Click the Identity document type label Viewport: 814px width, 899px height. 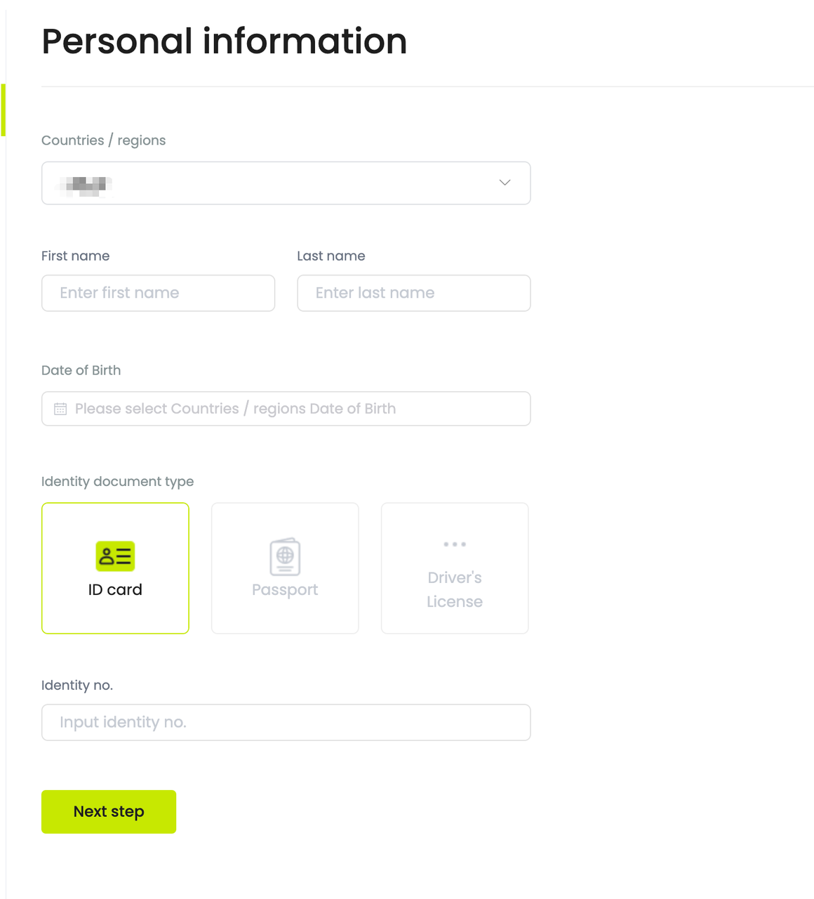(x=118, y=482)
